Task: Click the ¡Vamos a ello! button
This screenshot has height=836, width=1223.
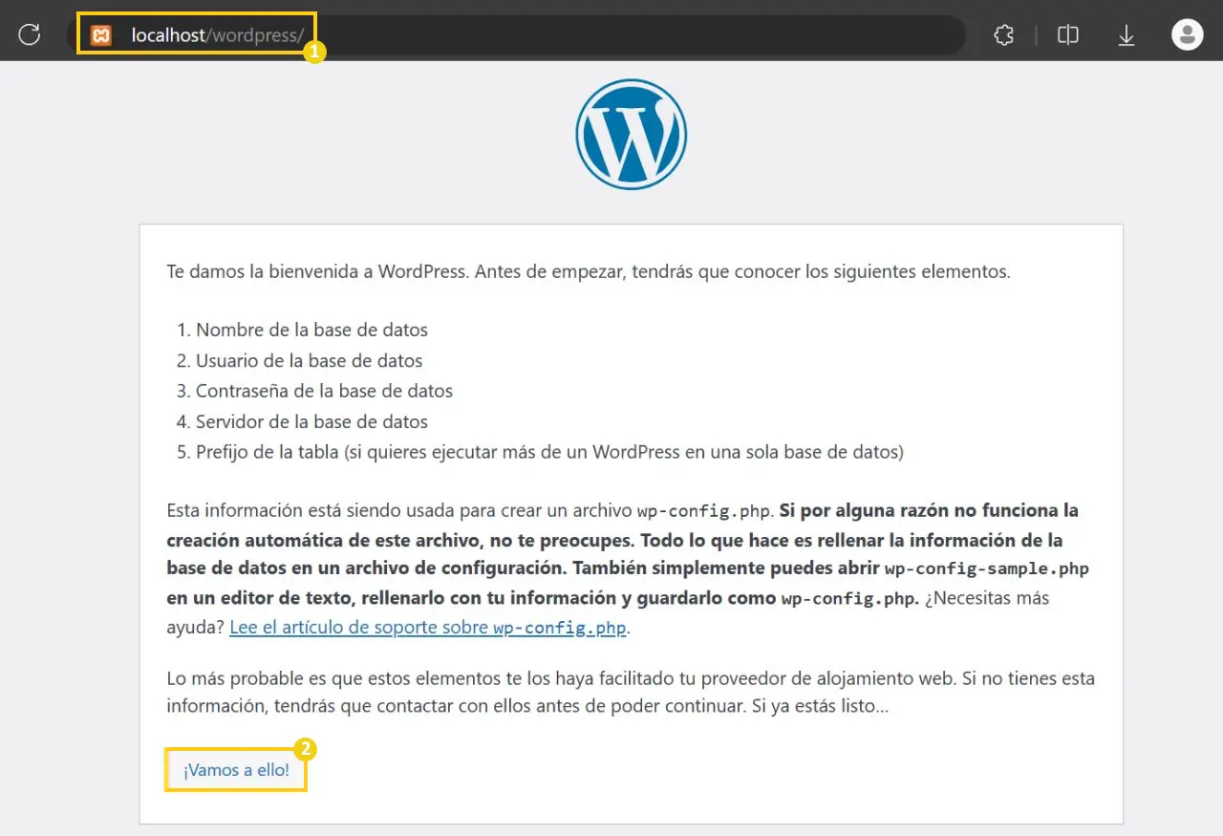Action: click(x=236, y=770)
